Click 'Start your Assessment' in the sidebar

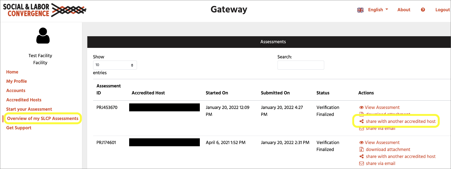click(x=29, y=109)
